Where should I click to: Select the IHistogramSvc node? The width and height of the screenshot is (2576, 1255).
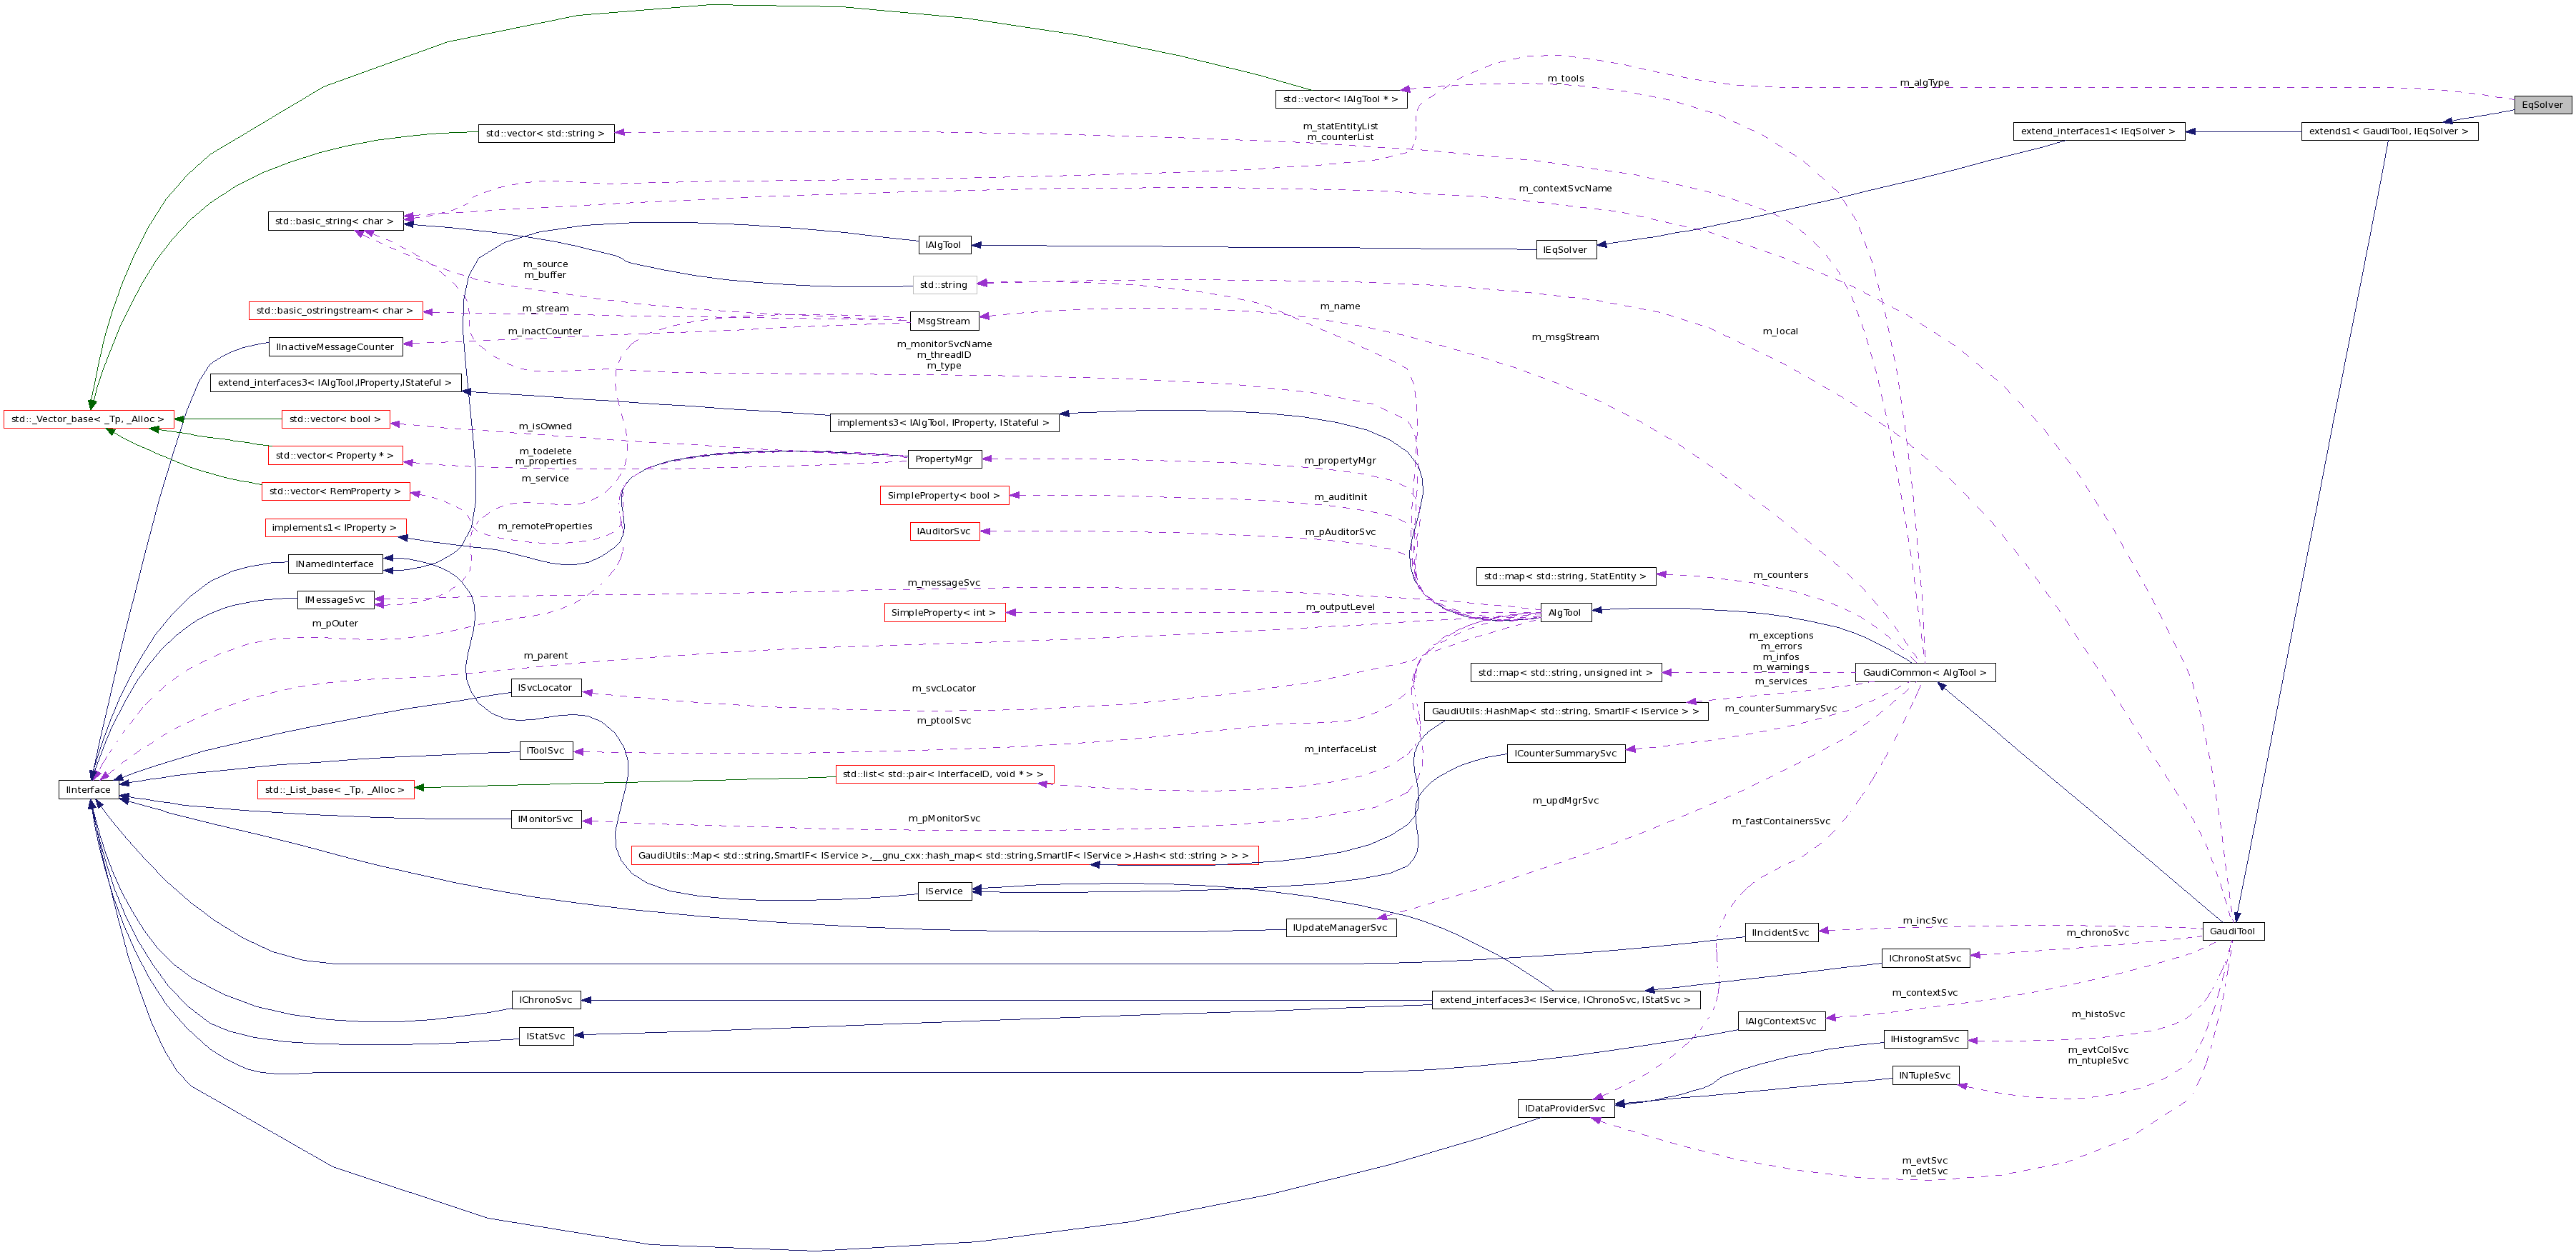(1925, 1039)
